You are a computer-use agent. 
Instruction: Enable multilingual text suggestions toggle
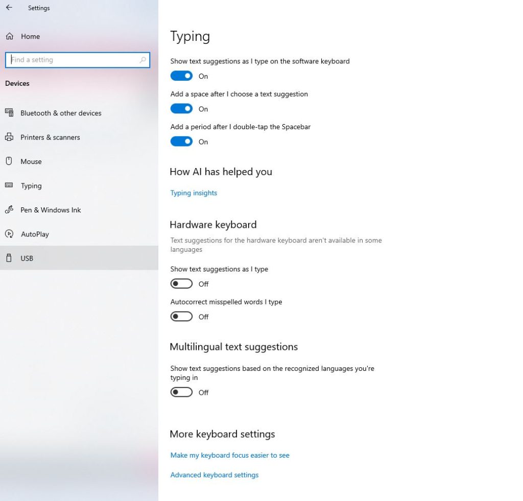(181, 392)
